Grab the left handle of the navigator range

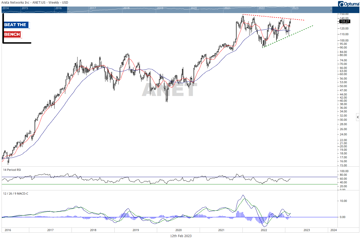(x=68, y=9)
